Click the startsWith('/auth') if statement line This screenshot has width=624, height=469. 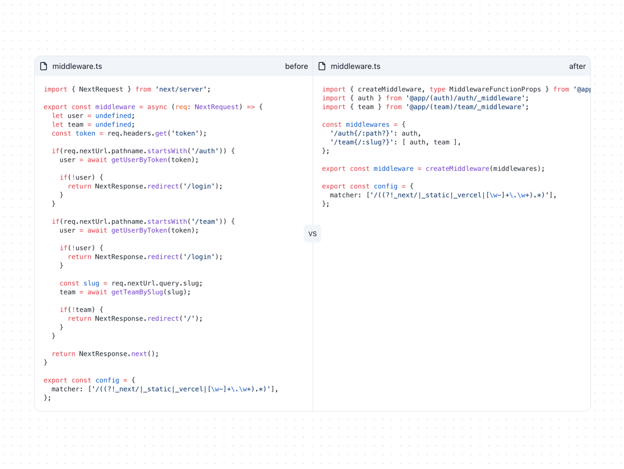click(x=143, y=151)
